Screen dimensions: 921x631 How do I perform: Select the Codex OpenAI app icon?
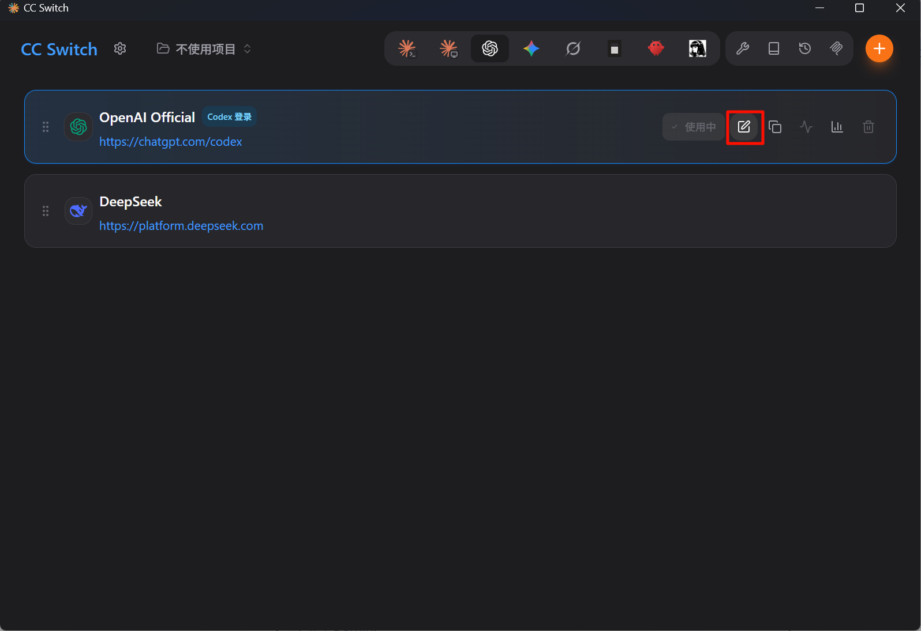[490, 48]
